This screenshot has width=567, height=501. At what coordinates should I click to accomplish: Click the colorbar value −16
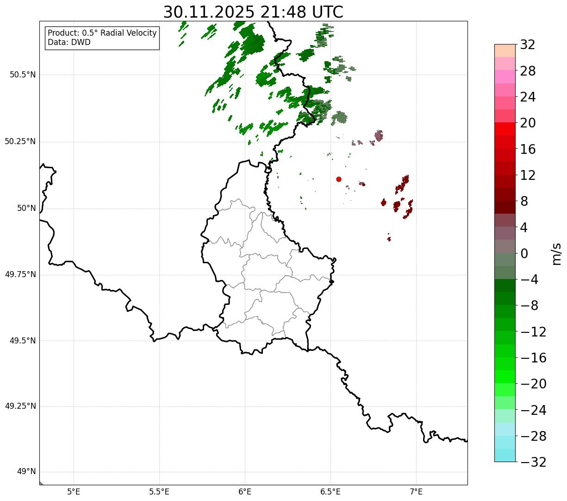(x=533, y=358)
